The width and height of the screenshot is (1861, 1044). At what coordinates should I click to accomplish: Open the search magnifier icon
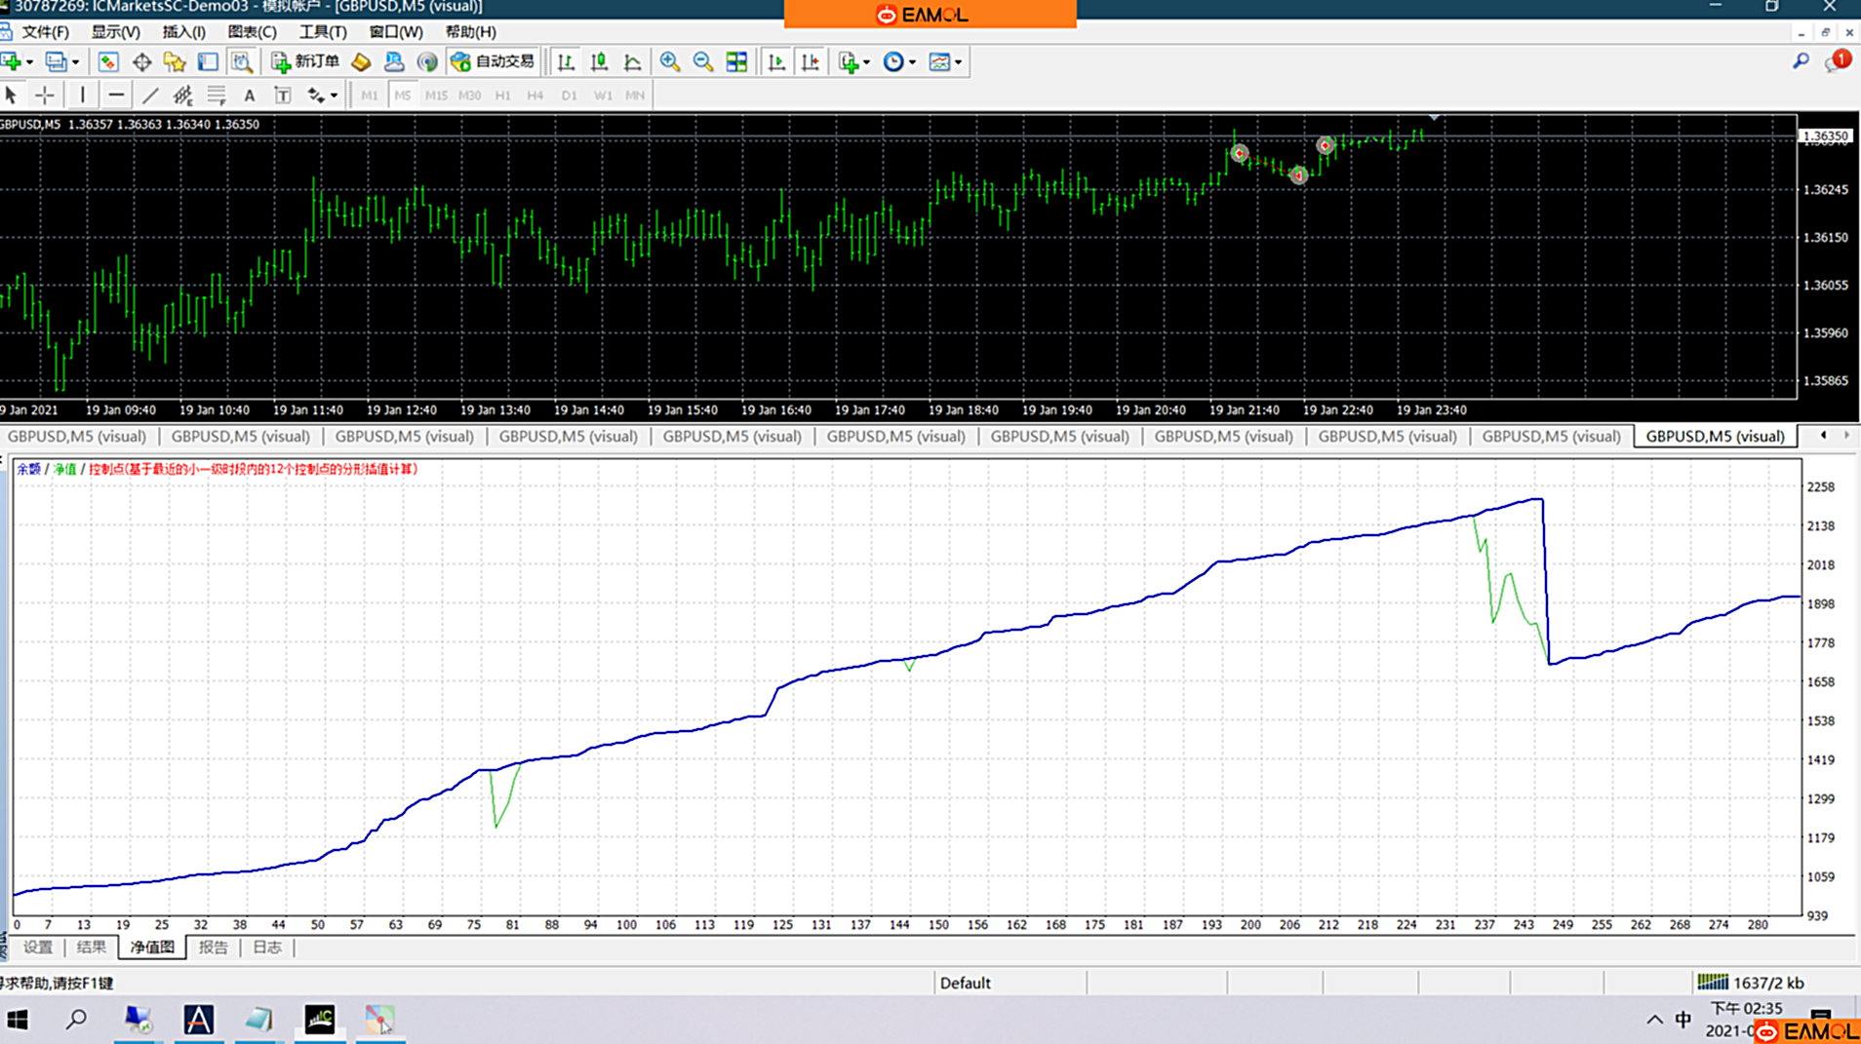click(x=1801, y=61)
